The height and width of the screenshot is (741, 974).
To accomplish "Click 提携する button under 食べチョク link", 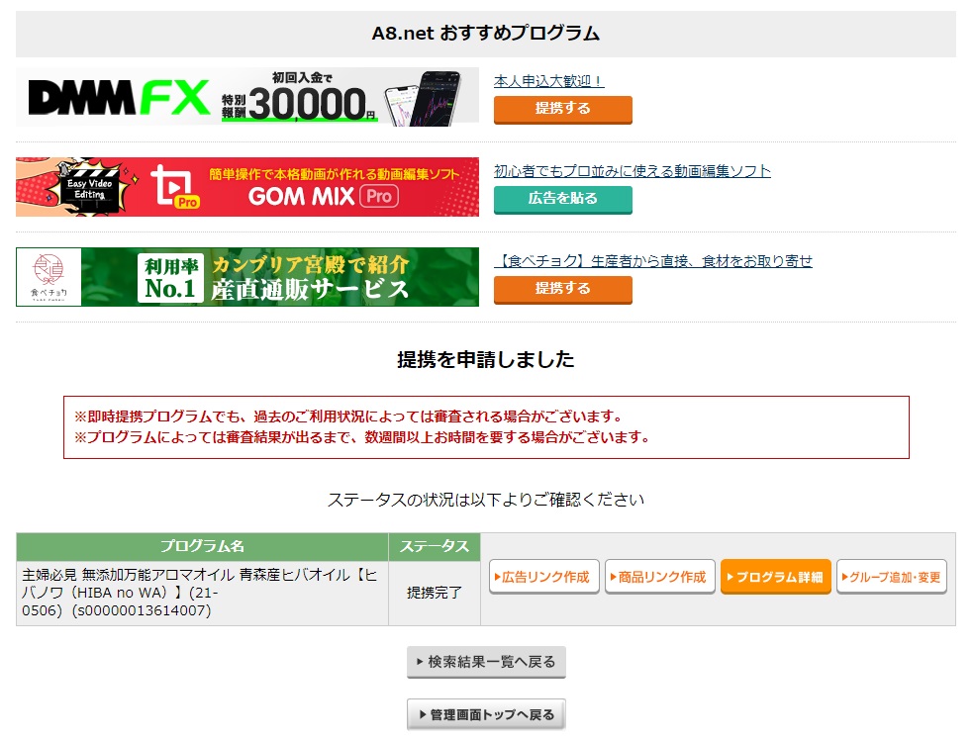I will click(563, 289).
